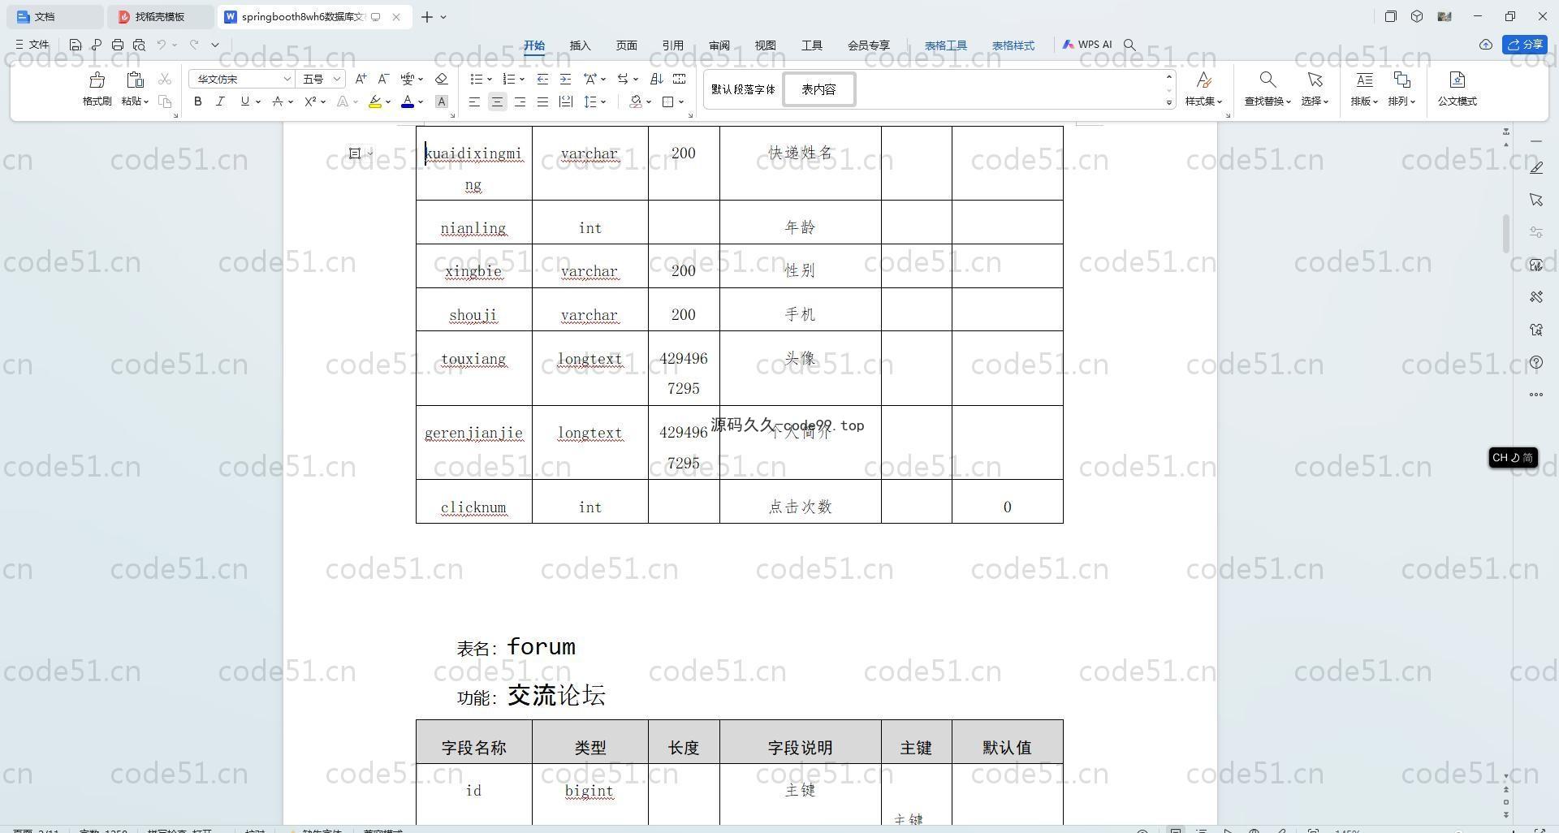Viewport: 1559px width, 833px height.
Task: Click the table cell containing clicknum
Action: tap(474, 502)
